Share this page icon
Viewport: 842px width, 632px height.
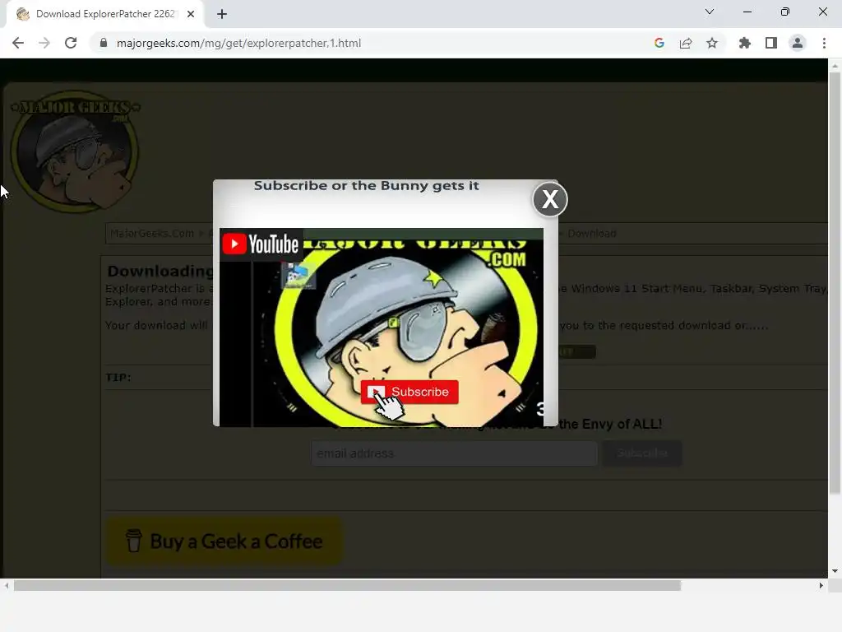click(x=686, y=43)
